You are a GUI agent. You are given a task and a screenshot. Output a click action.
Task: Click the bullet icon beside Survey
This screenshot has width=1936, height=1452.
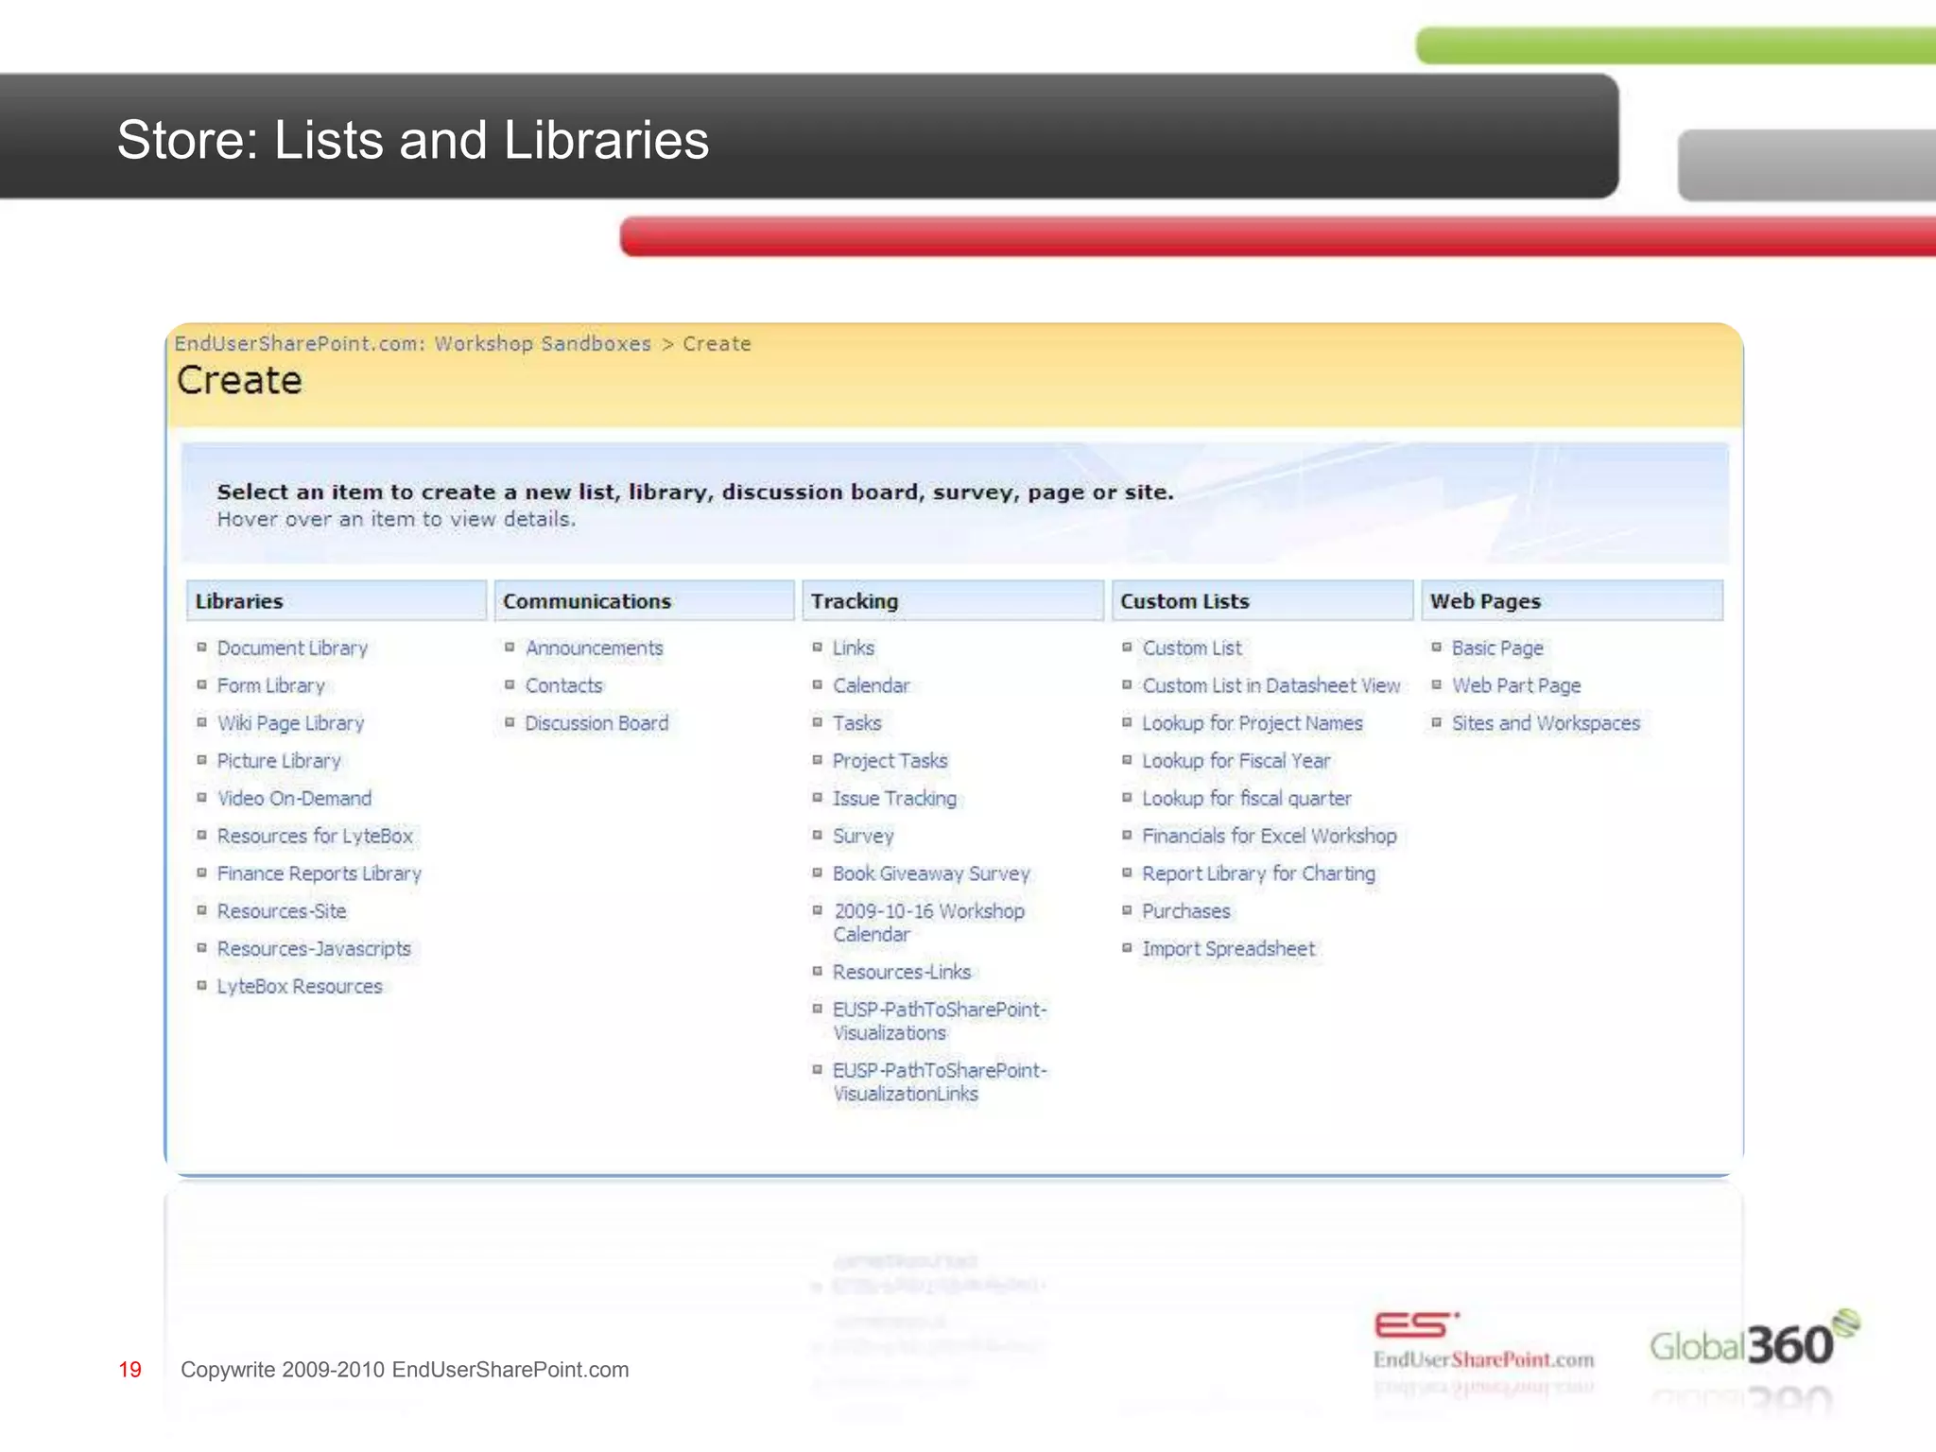[x=818, y=835]
